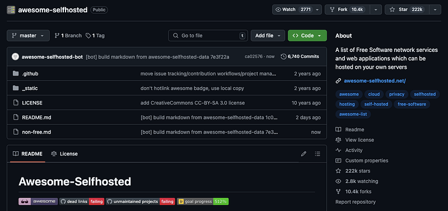Viewport: 448px width, 211px height.
Task: View the 1 Tag link
Action: tap(95, 36)
